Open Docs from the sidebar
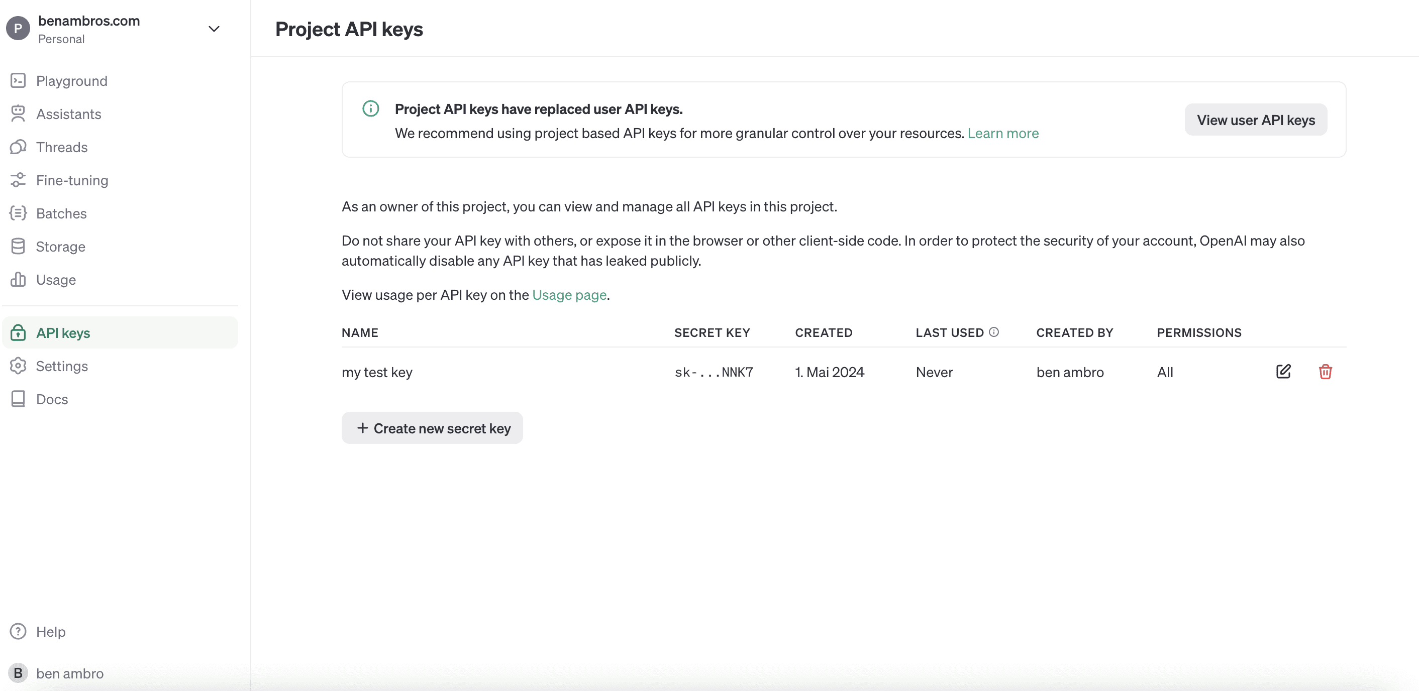The height and width of the screenshot is (691, 1419). point(120,399)
